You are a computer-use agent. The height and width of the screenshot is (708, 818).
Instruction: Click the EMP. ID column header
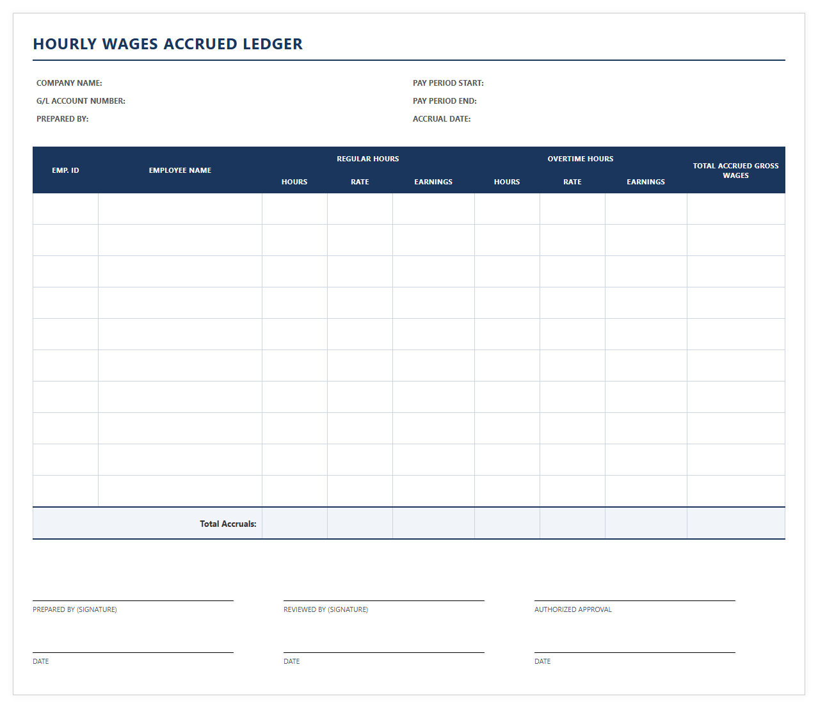65,170
